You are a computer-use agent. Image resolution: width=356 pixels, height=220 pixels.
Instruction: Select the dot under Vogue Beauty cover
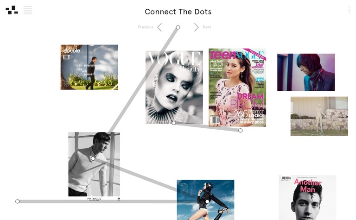(x=174, y=123)
